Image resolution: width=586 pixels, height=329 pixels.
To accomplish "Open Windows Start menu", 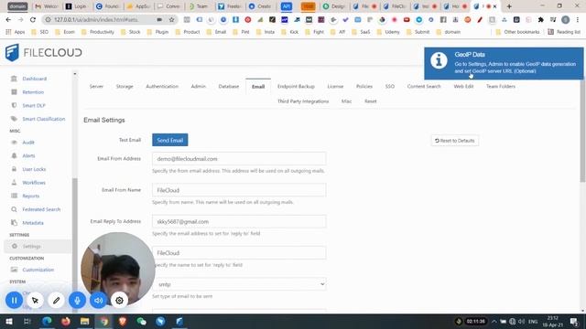I will click(8, 321).
